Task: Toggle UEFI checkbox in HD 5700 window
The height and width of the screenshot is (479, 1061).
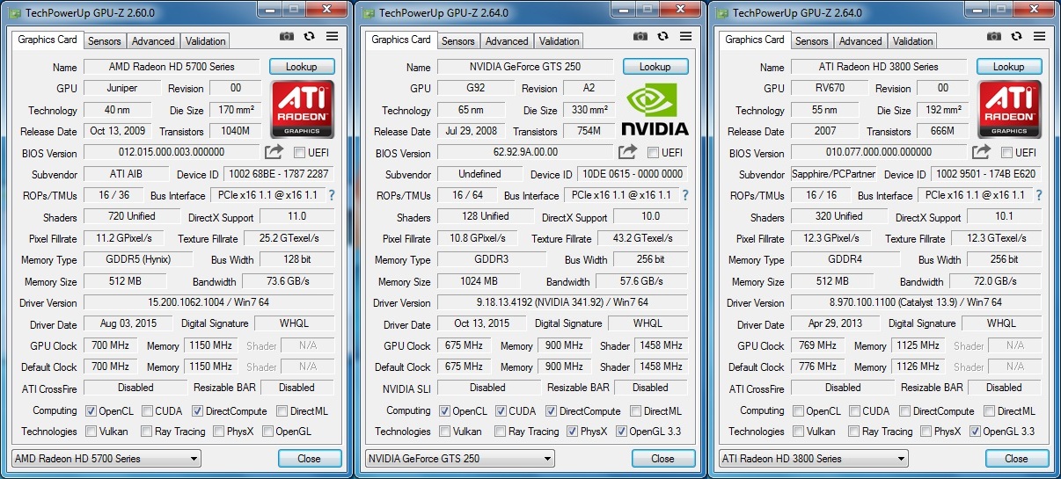Action: point(299,153)
